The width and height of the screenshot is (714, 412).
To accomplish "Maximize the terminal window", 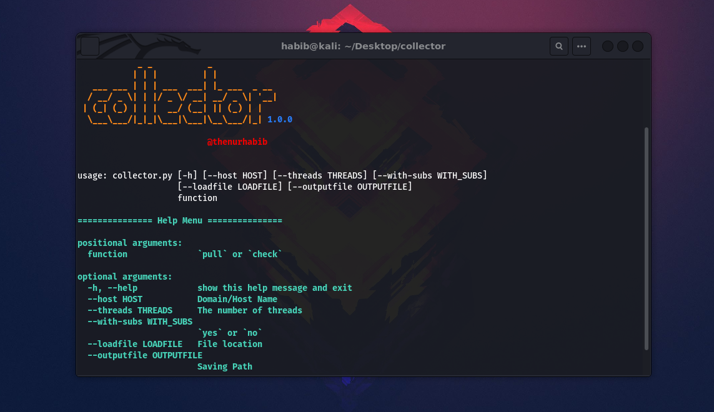I will click(622, 46).
